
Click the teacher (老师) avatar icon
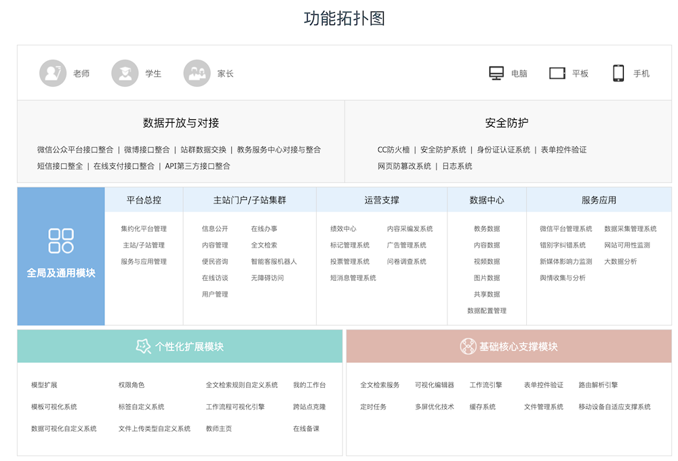pyautogui.click(x=53, y=73)
